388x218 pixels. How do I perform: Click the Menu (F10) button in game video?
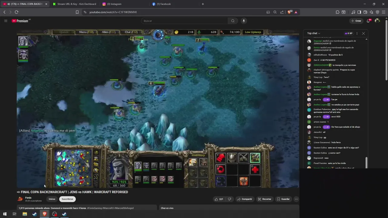tap(86, 32)
